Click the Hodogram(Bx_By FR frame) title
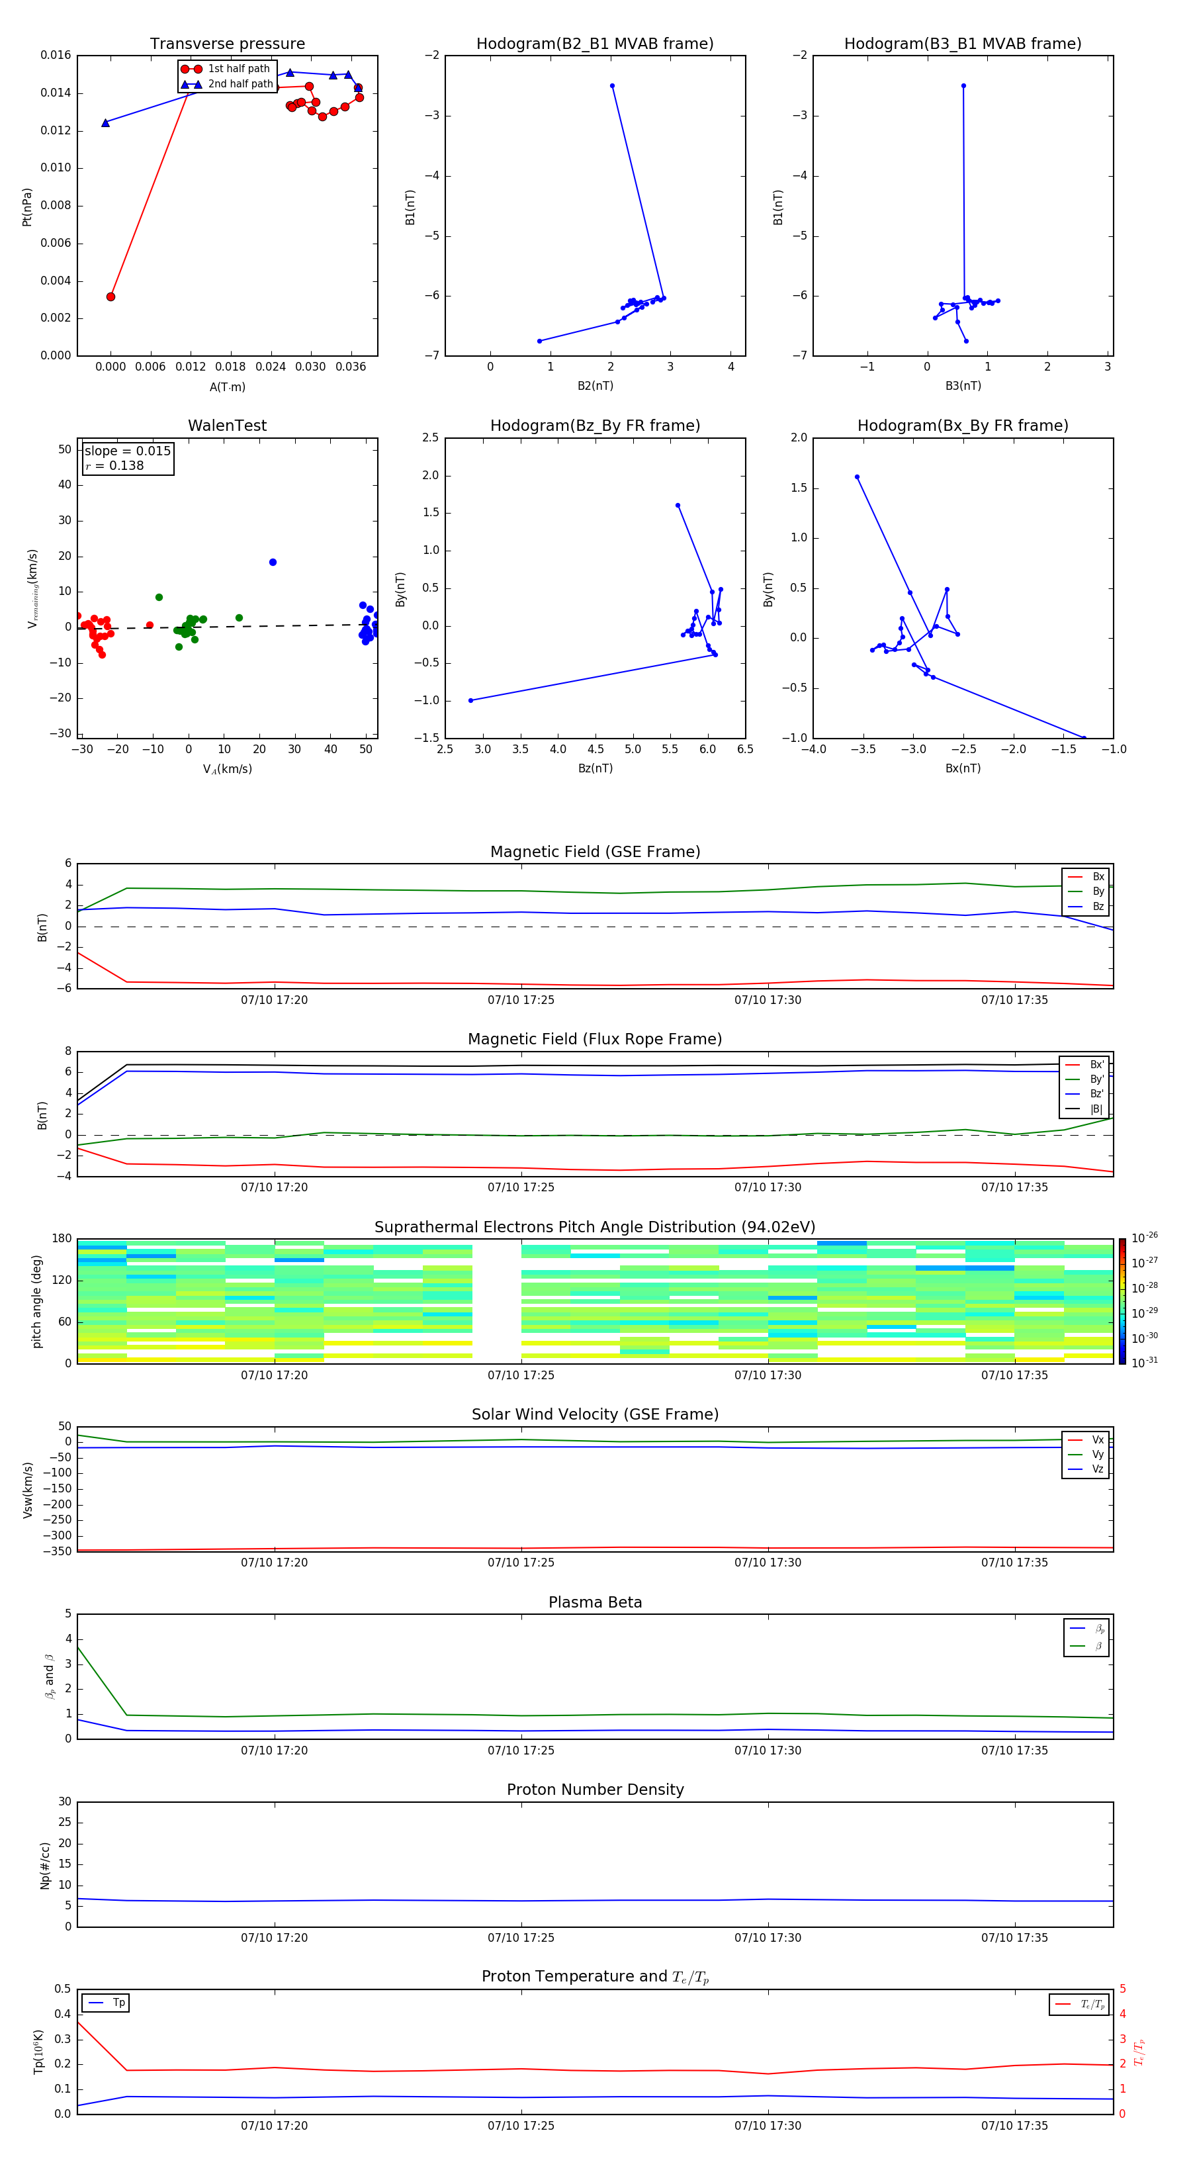 pyautogui.click(x=963, y=426)
